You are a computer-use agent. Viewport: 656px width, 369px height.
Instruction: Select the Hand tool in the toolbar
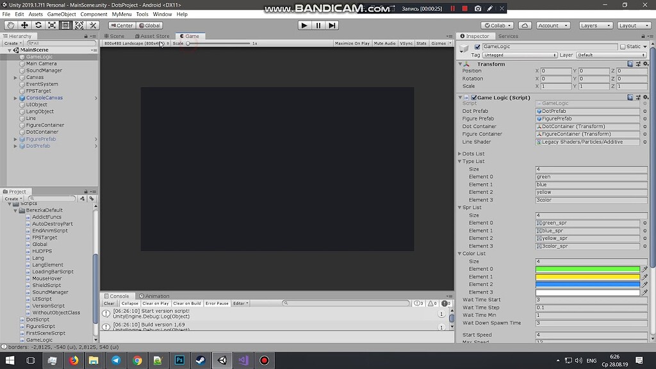click(10, 25)
